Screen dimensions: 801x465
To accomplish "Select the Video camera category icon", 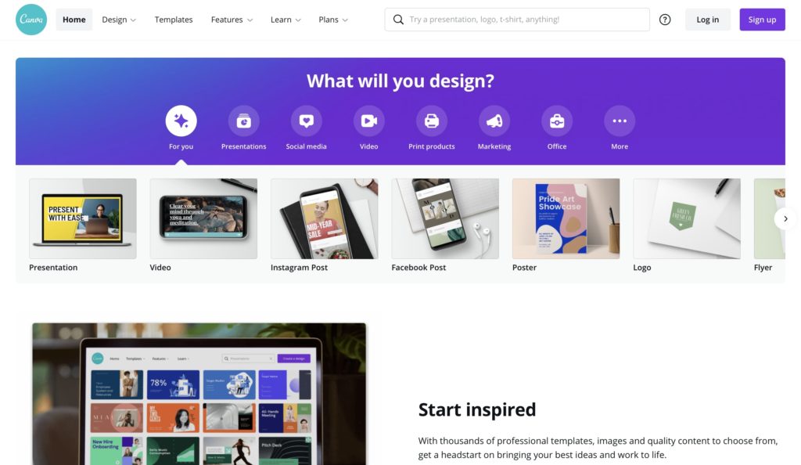I will pyautogui.click(x=369, y=121).
